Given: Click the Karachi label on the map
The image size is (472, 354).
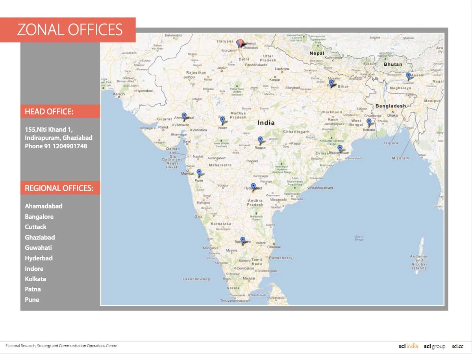Looking at the screenshot, I should tap(119, 94).
